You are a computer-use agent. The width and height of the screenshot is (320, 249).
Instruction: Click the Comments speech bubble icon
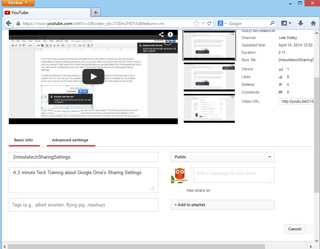click(281, 92)
